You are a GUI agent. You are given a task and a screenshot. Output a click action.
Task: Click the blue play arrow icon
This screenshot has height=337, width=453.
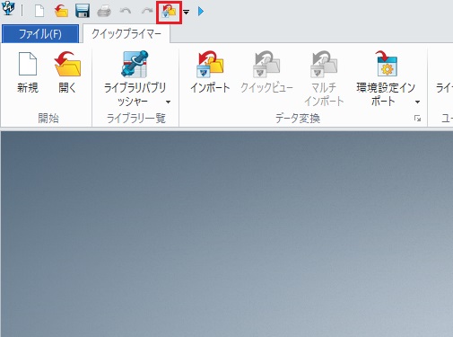click(x=201, y=12)
